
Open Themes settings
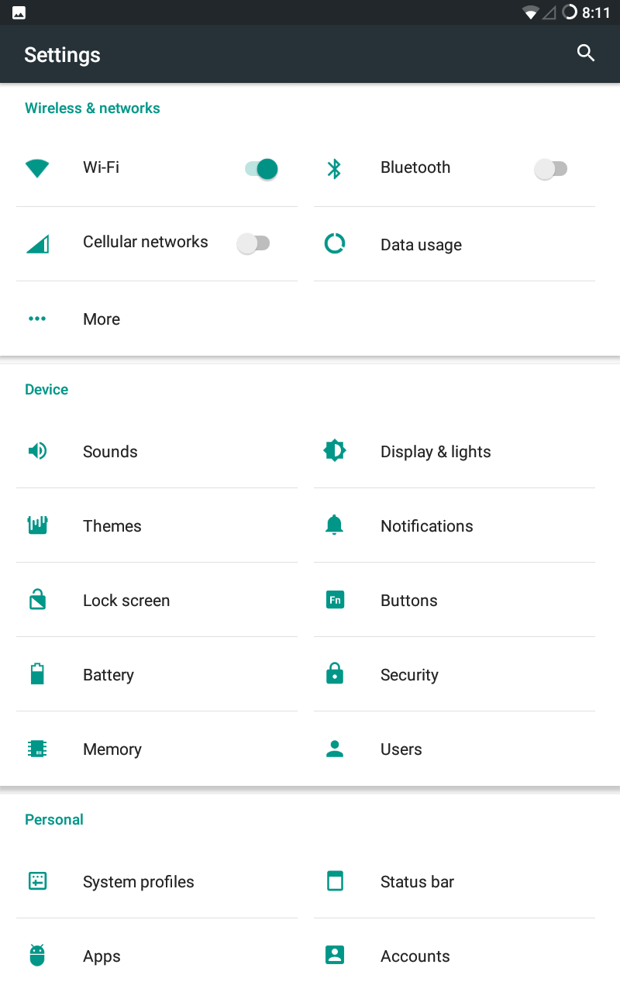(112, 526)
